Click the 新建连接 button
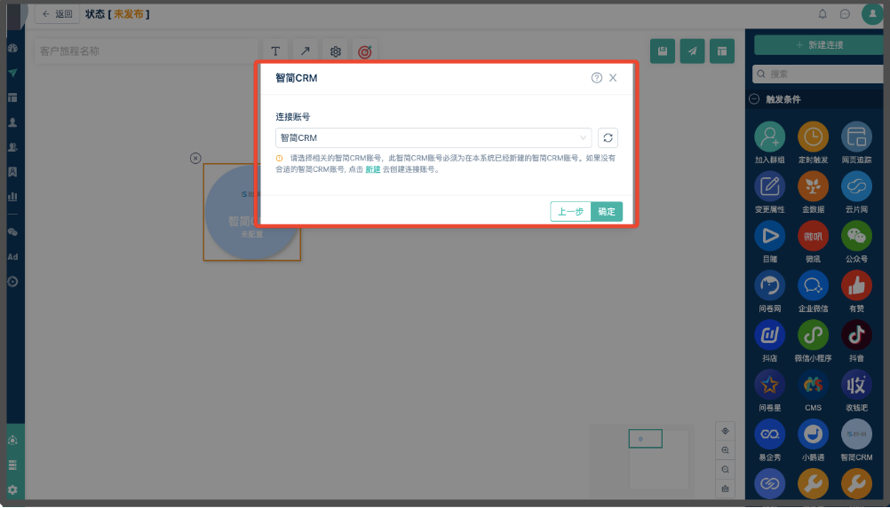 point(819,44)
